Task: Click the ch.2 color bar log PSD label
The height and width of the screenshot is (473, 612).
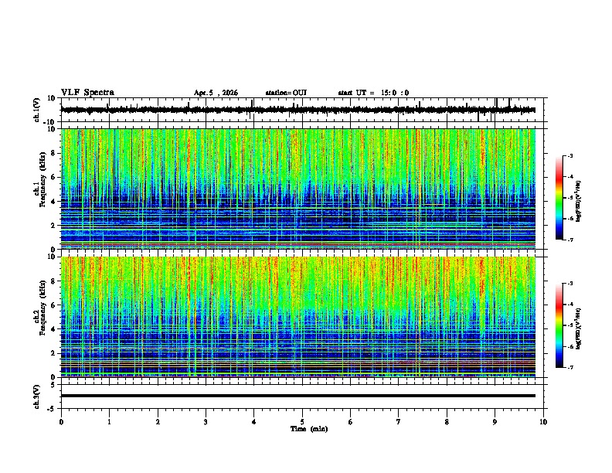Action: coord(579,328)
